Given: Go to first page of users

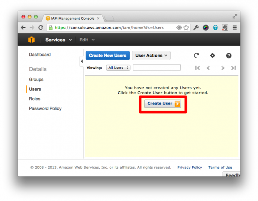Looking at the screenshot, I should (x=197, y=68).
